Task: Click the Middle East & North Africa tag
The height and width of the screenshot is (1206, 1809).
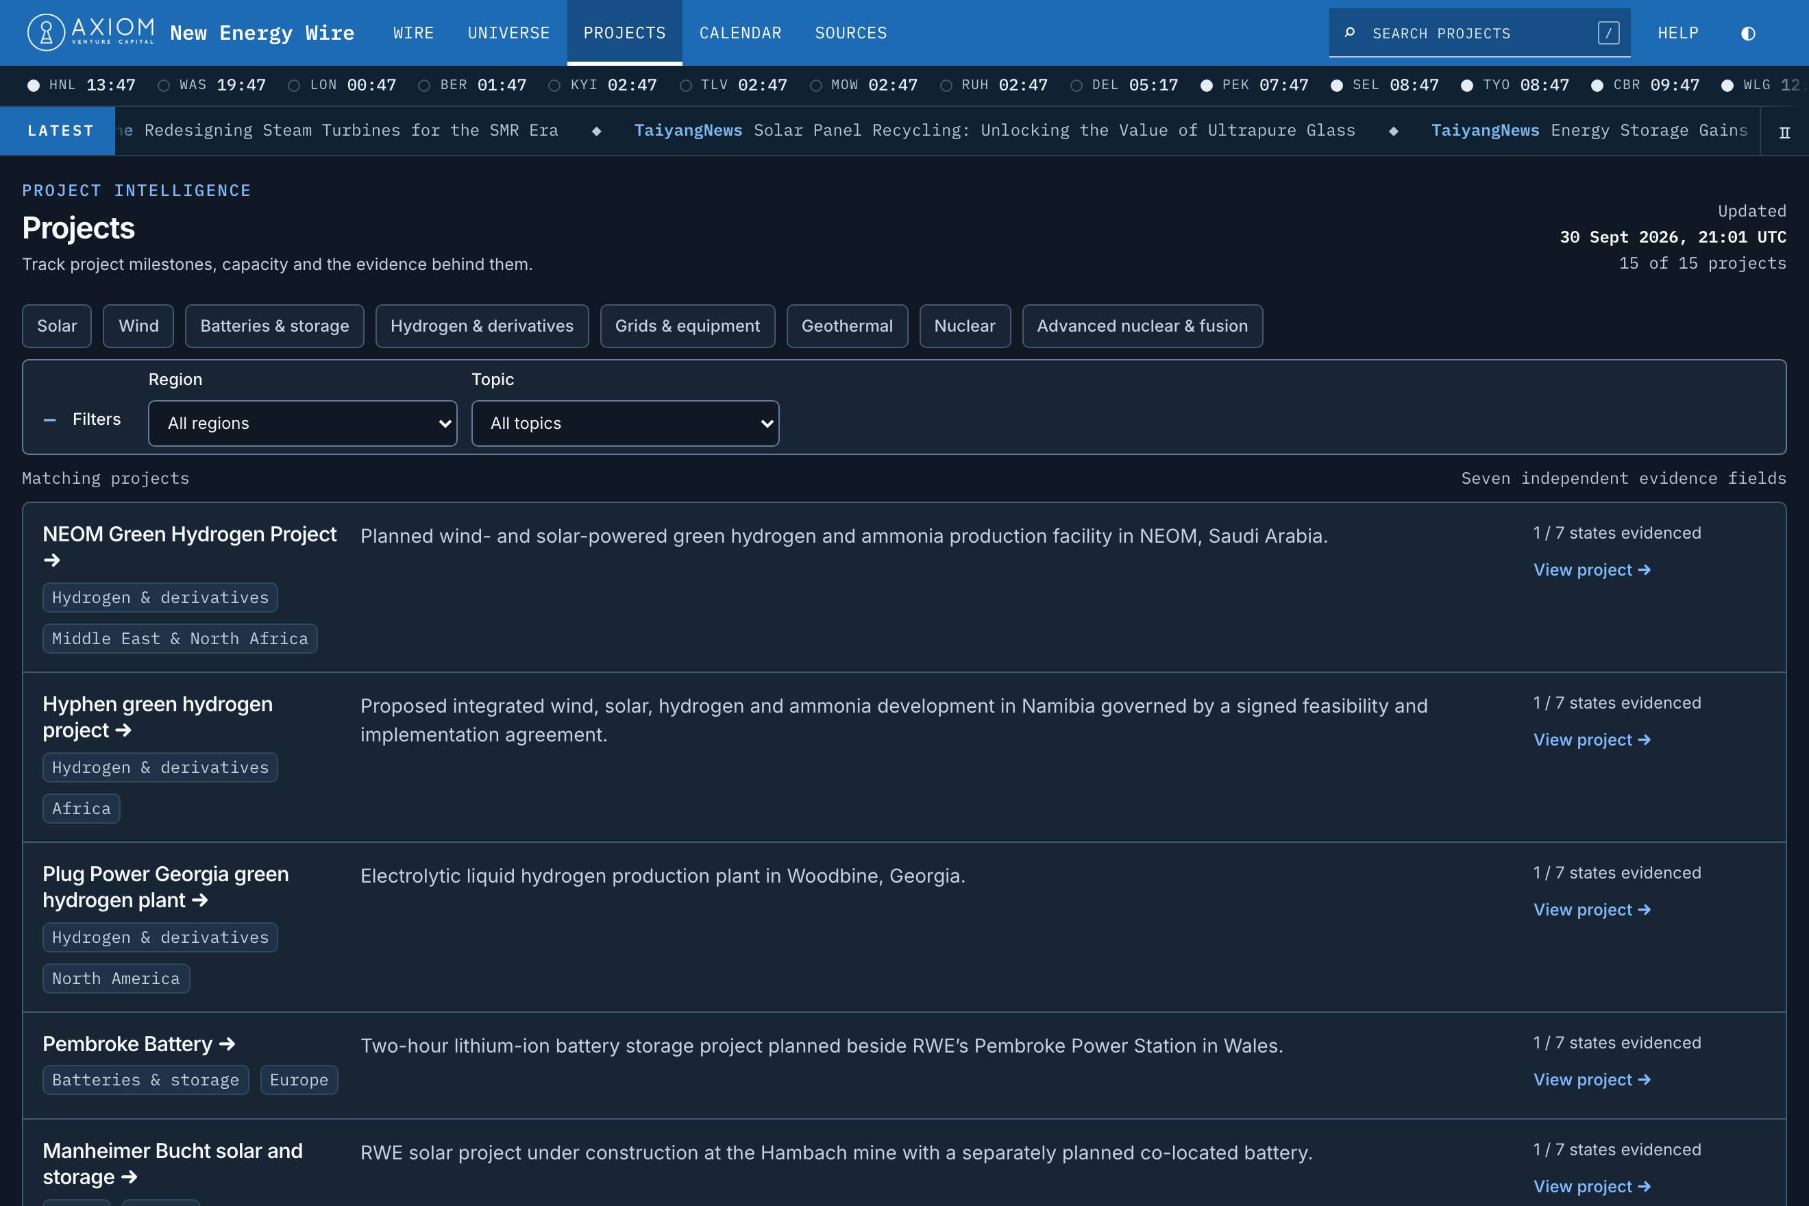Action: (x=180, y=639)
